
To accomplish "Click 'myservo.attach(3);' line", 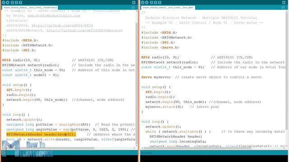I will pyautogui.click(x=164, y=107).
